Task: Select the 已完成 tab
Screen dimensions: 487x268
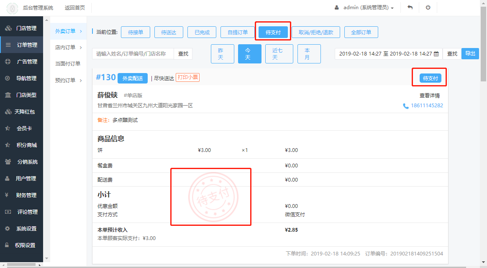Action: pos(202,32)
